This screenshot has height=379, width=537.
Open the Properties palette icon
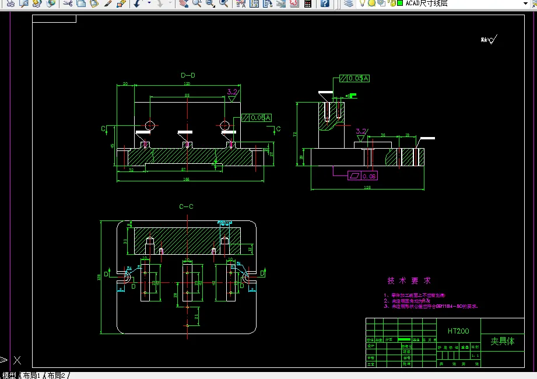[241, 3]
